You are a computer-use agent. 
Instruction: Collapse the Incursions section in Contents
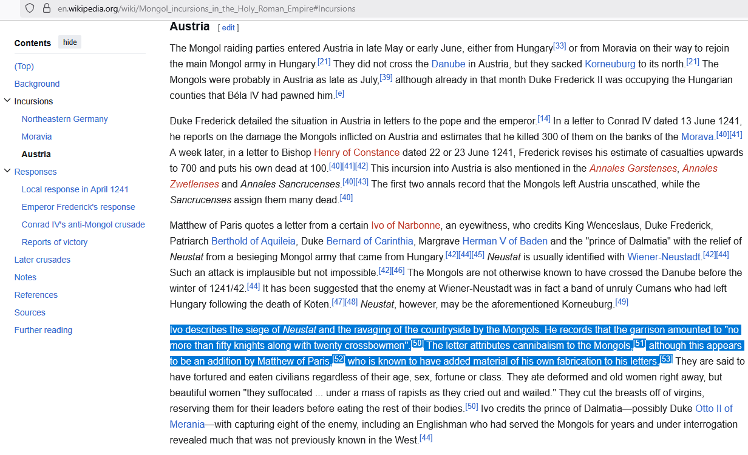(x=7, y=101)
